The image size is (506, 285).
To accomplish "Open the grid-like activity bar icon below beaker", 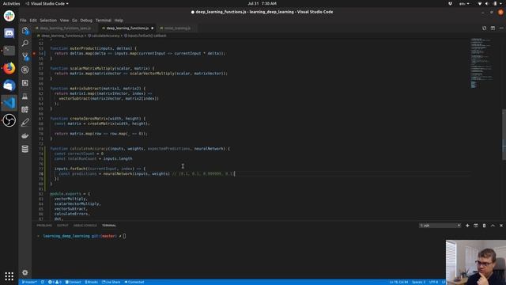I will (x=25, y=109).
